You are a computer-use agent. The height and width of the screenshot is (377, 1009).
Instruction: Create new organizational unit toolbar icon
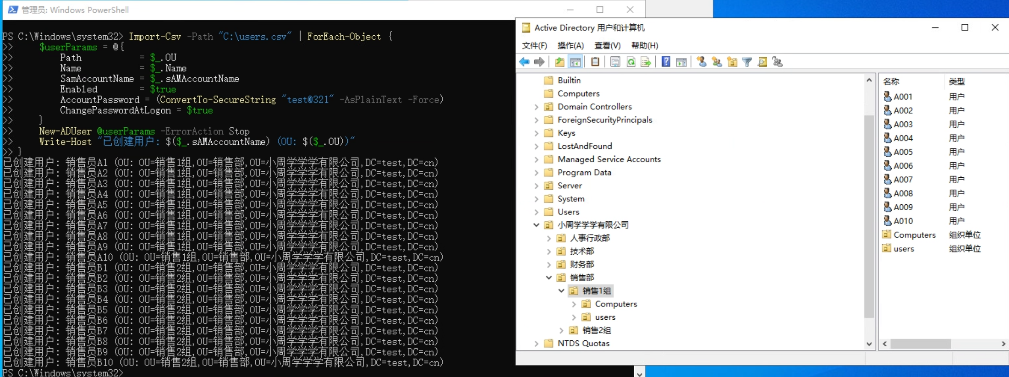pos(732,62)
